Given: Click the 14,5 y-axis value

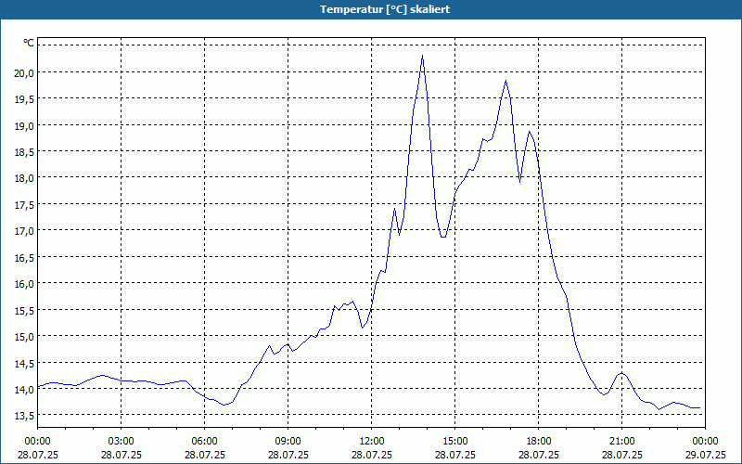Looking at the screenshot, I should click(x=26, y=363).
